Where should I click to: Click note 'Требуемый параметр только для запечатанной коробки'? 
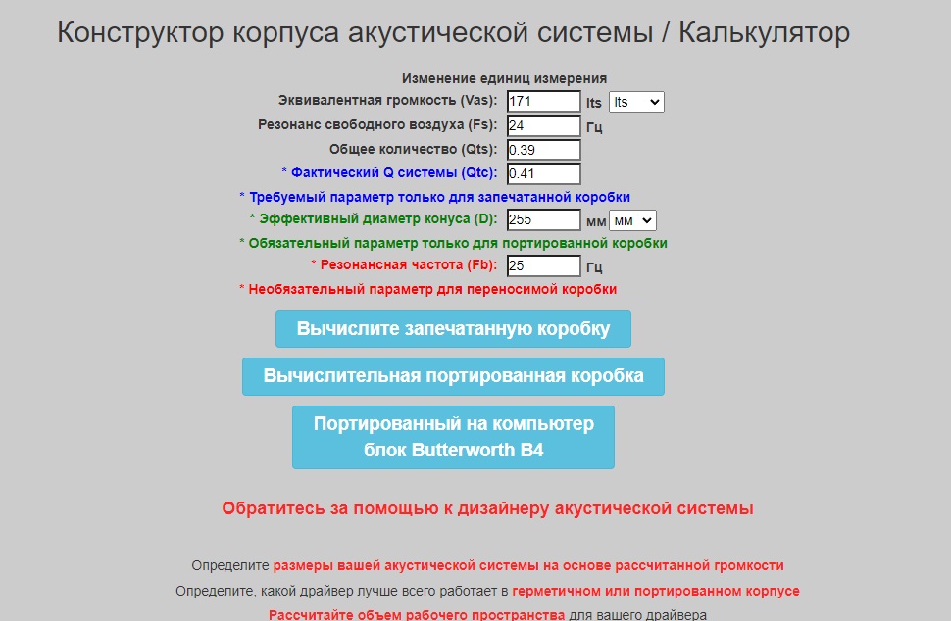point(440,197)
